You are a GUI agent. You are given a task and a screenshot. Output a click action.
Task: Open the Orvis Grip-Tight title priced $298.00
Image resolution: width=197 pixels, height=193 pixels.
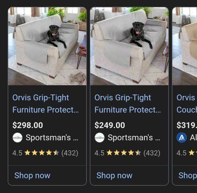click(x=46, y=104)
